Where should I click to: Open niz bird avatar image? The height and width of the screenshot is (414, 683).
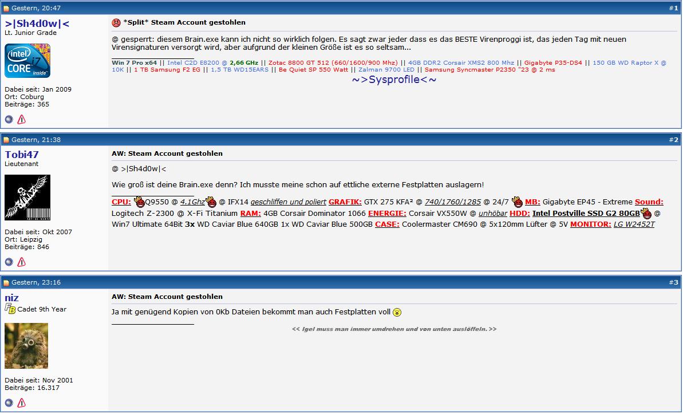click(26, 346)
